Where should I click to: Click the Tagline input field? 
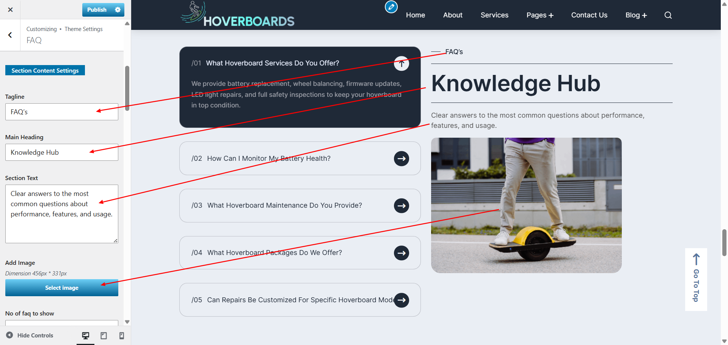click(x=62, y=112)
